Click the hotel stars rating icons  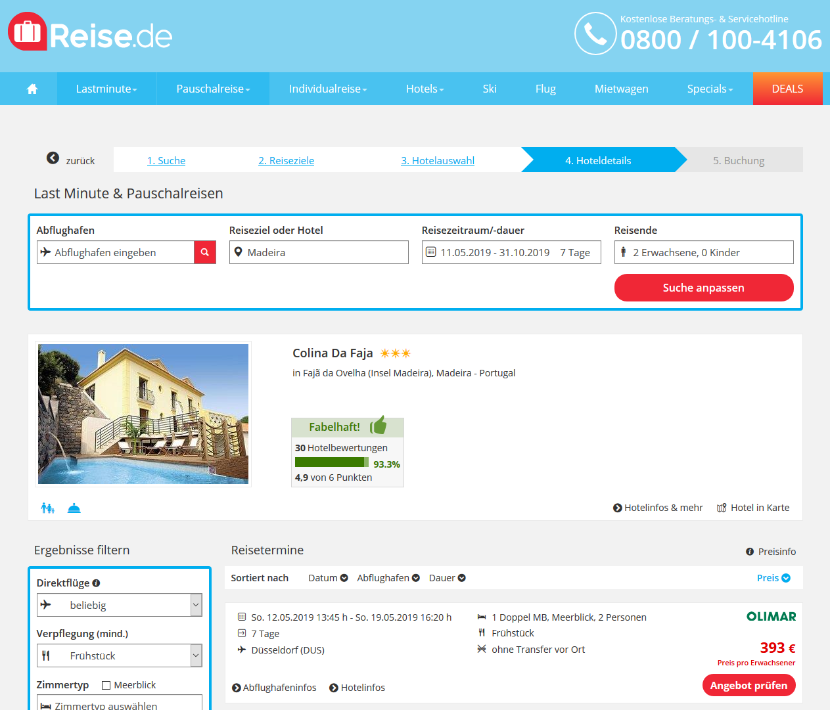[396, 353]
